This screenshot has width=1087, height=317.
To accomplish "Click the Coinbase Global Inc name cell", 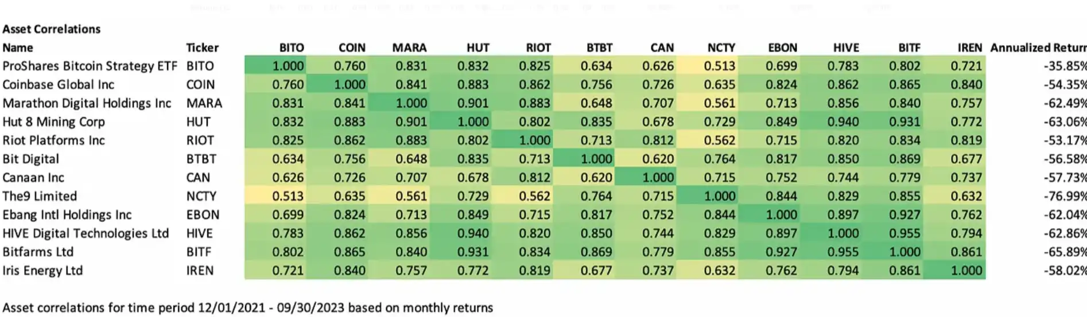I will 59,85.
